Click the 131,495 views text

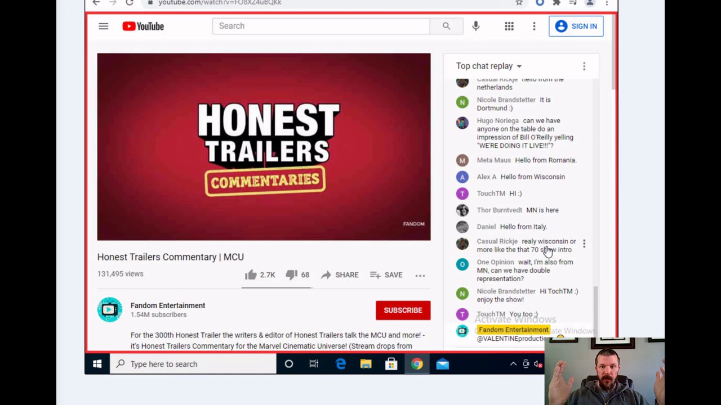[121, 274]
